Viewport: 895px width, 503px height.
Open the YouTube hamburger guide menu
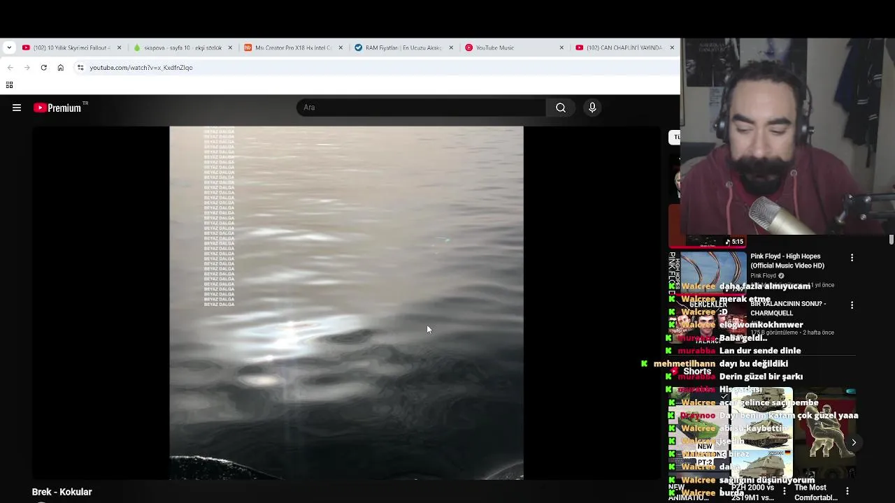click(17, 108)
